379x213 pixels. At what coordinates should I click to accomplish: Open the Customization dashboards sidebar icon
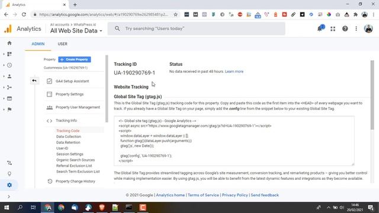[x=9, y=54]
